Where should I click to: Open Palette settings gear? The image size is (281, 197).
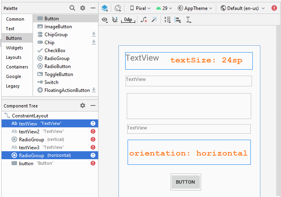(x=83, y=8)
